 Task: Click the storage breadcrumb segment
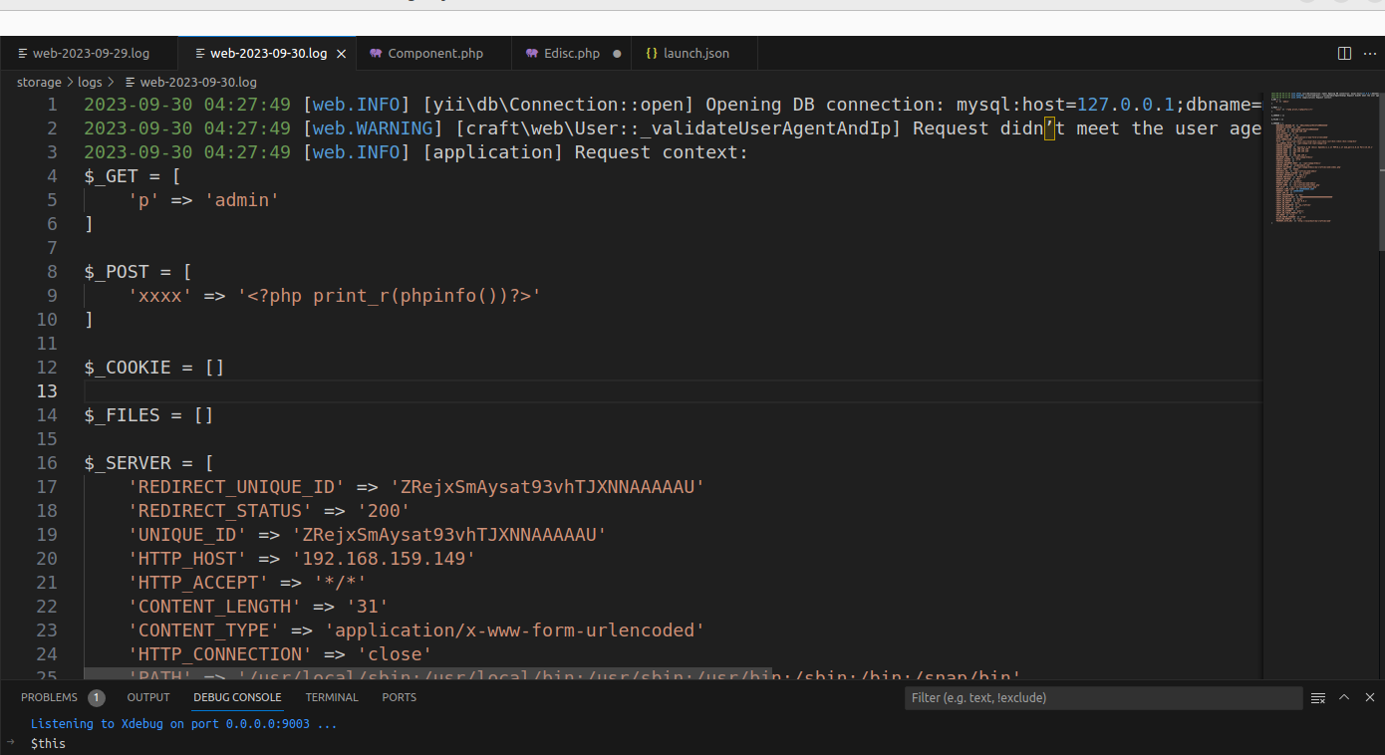coord(39,82)
